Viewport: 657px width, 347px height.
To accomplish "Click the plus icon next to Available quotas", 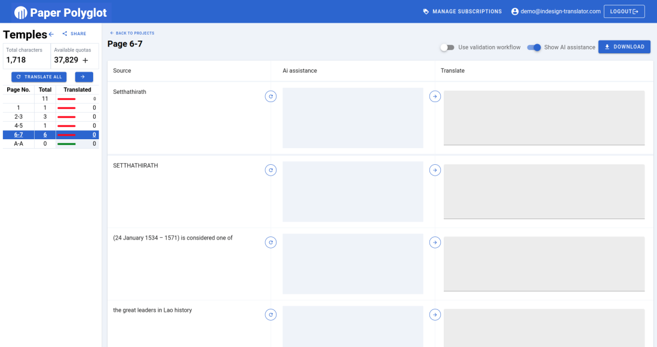I will click(85, 60).
